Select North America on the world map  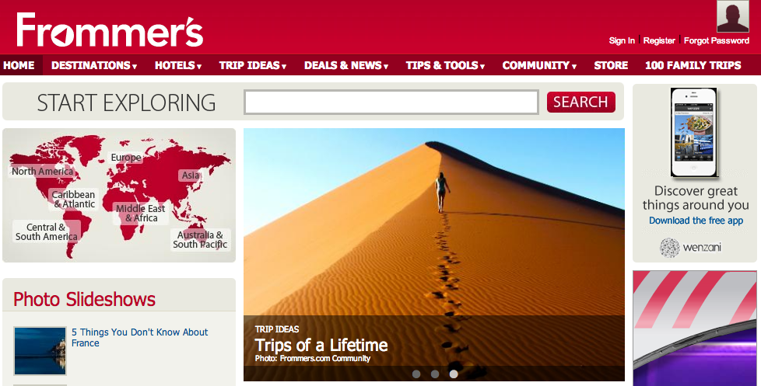[x=42, y=171]
